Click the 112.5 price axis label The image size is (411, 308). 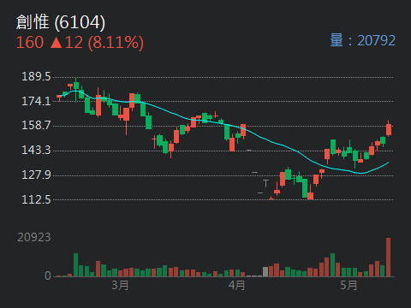point(36,199)
